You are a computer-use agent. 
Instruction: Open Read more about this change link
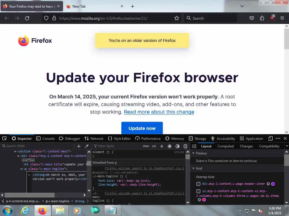[159, 112]
